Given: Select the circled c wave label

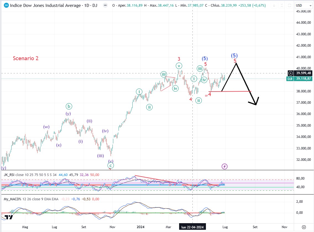Looking at the screenshot, I should pos(111,166).
